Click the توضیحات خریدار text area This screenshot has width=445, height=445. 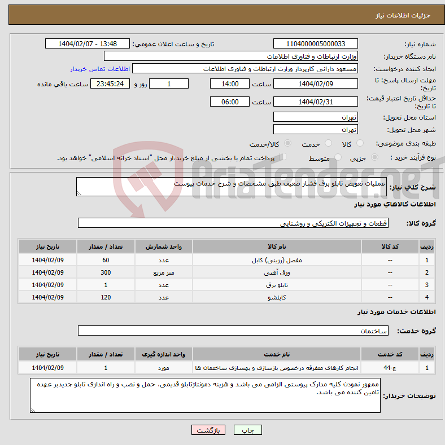pyautogui.click(x=205, y=395)
